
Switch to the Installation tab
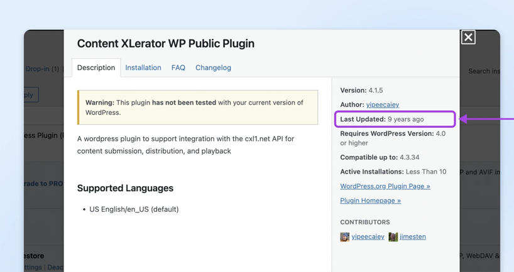(x=143, y=68)
